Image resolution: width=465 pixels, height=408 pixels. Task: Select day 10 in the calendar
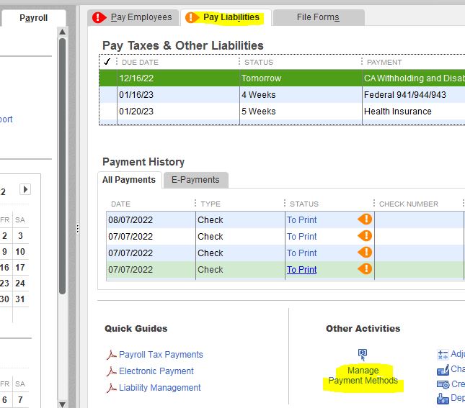pyautogui.click(x=20, y=252)
